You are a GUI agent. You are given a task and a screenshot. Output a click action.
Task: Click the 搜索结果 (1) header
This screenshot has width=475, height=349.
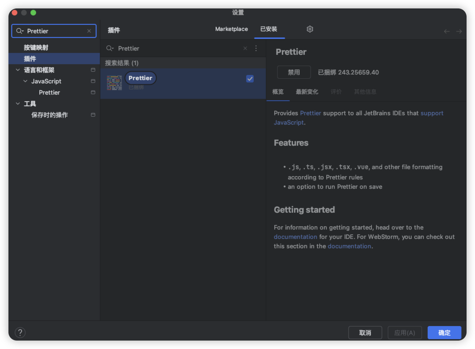122,63
